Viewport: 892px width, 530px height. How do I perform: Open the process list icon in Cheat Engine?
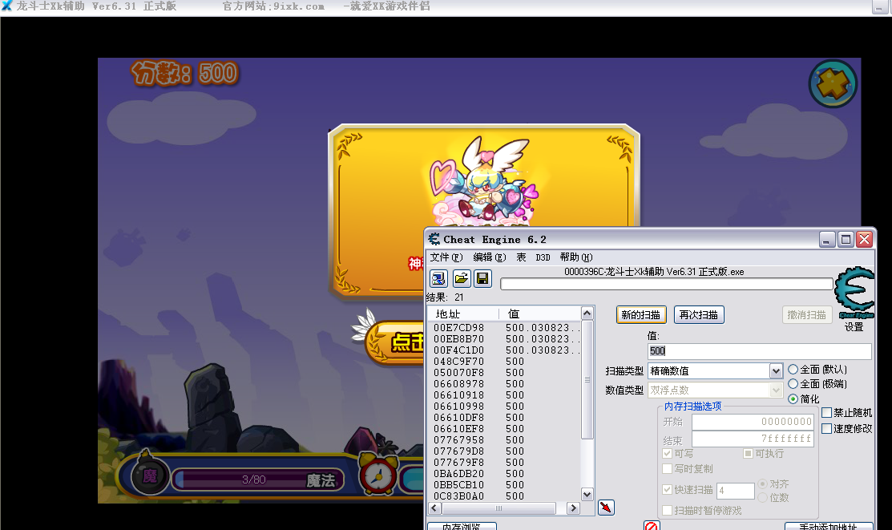(438, 278)
